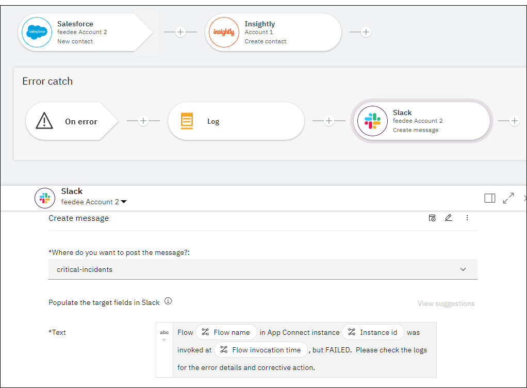The image size is (527, 388).
Task: Select the Log node label
Action: 213,121
